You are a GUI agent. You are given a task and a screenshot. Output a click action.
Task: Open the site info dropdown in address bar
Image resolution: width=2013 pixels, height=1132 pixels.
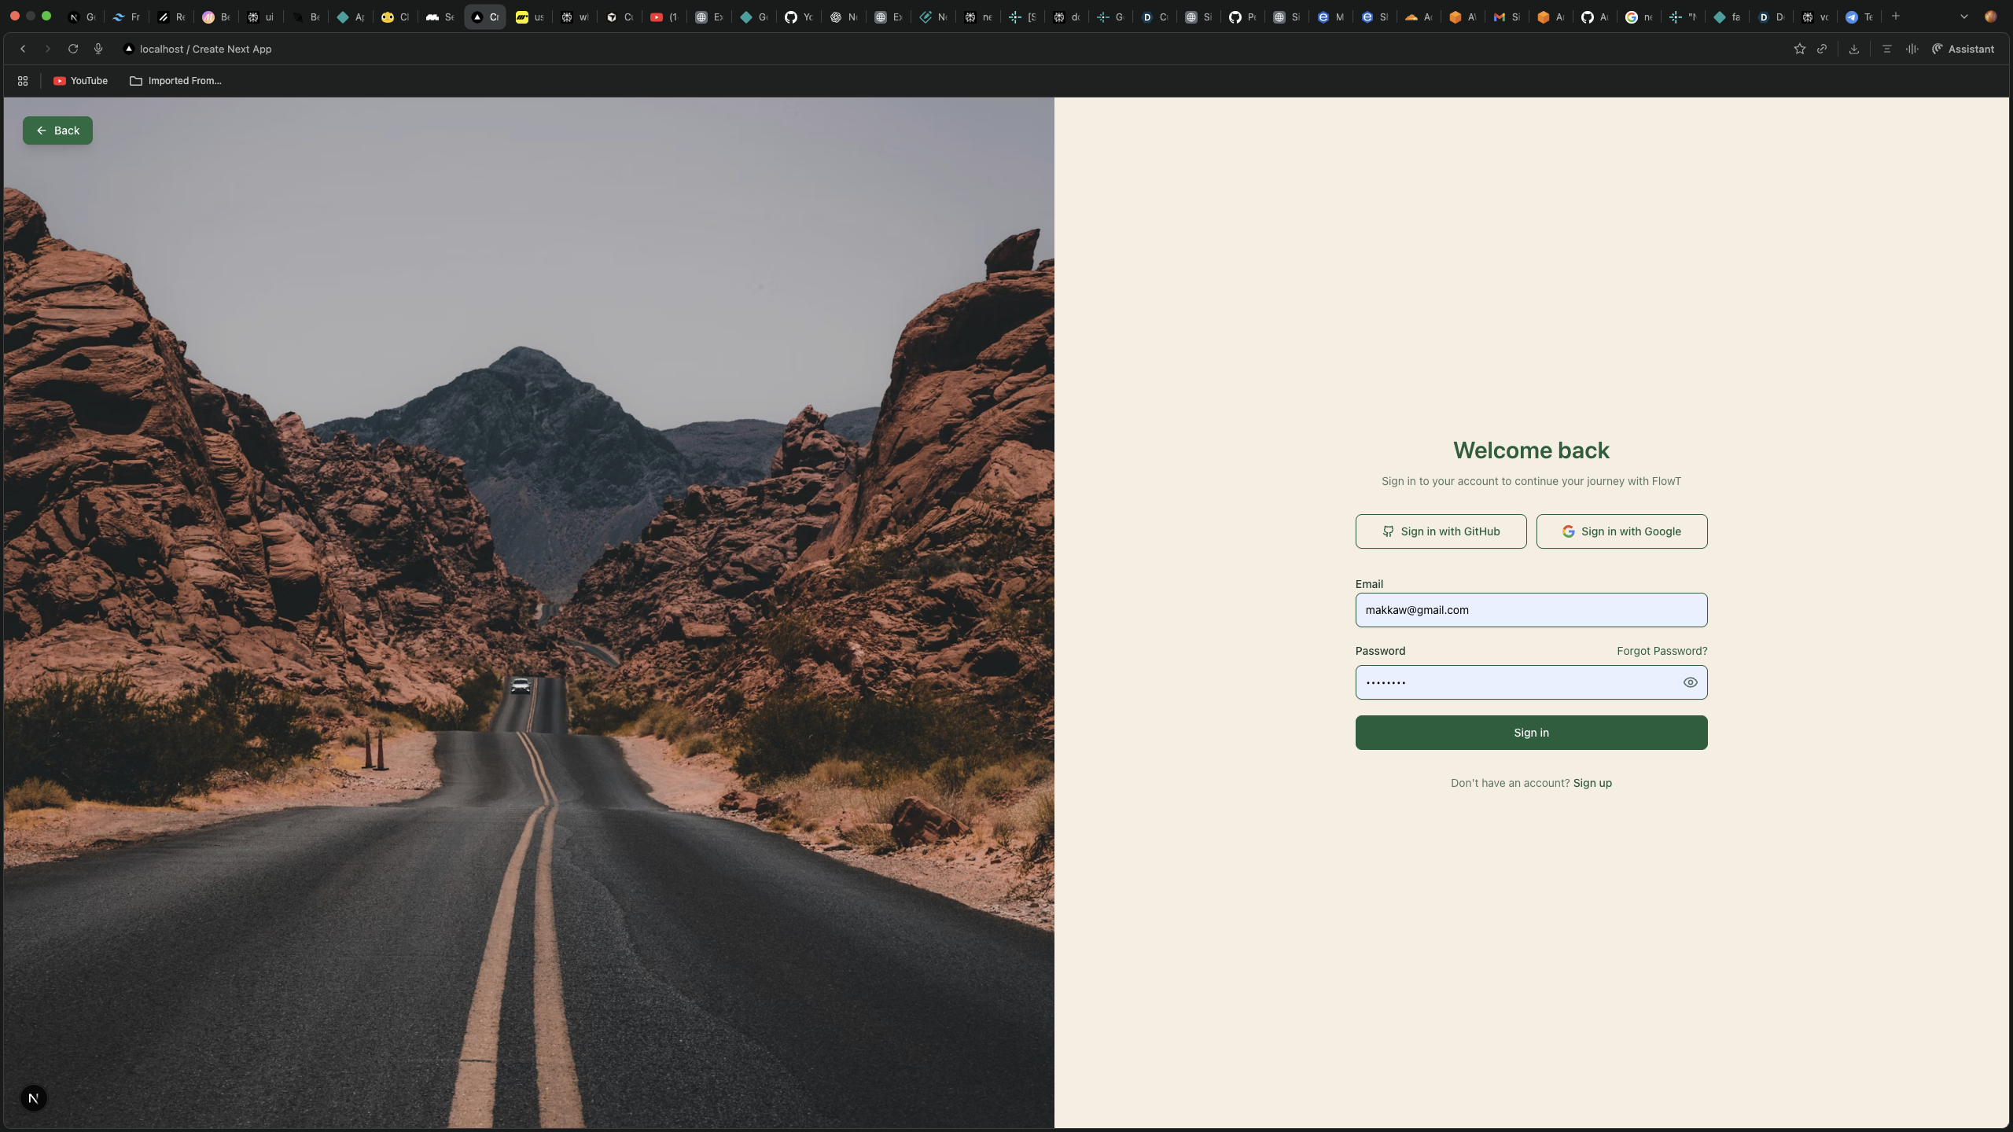coord(128,49)
